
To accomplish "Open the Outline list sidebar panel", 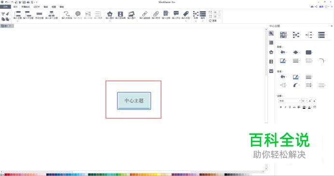I will (x=271, y=43).
